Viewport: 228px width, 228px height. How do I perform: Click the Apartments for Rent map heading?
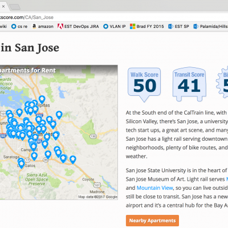coord(28,71)
